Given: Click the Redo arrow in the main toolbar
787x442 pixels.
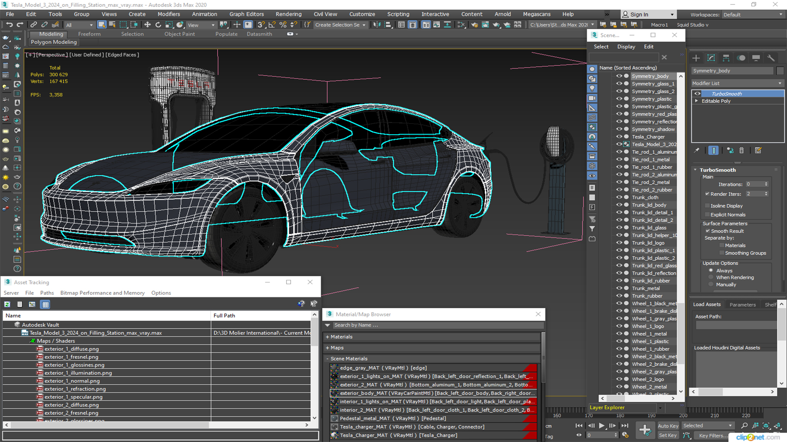Looking at the screenshot, I should pyautogui.click(x=19, y=25).
